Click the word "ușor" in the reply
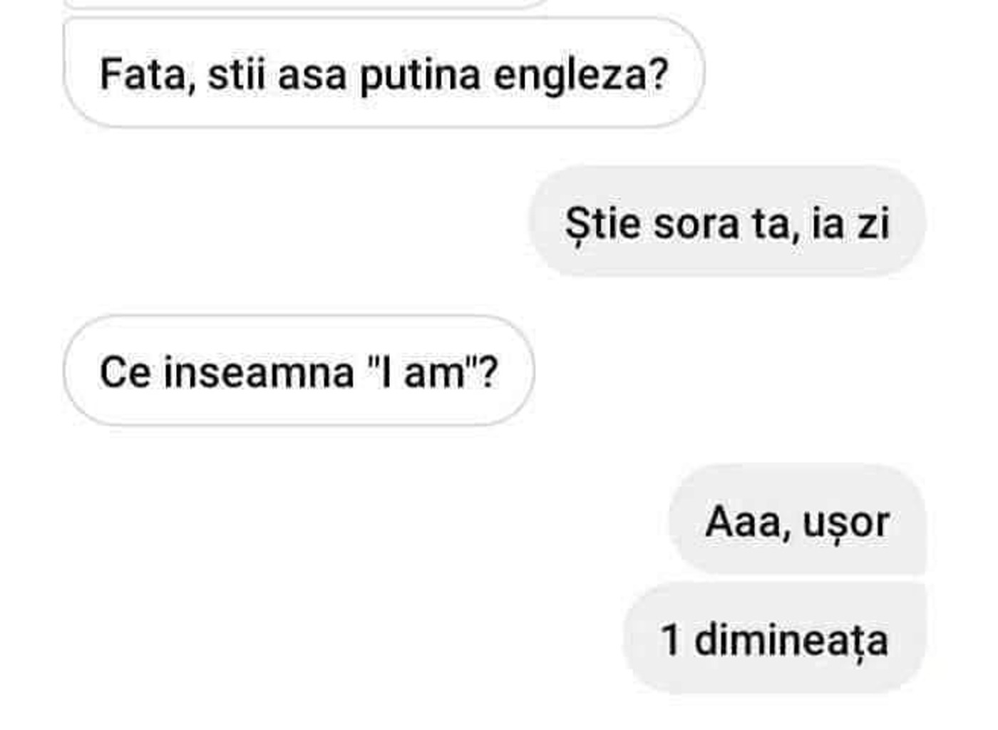 [846, 523]
